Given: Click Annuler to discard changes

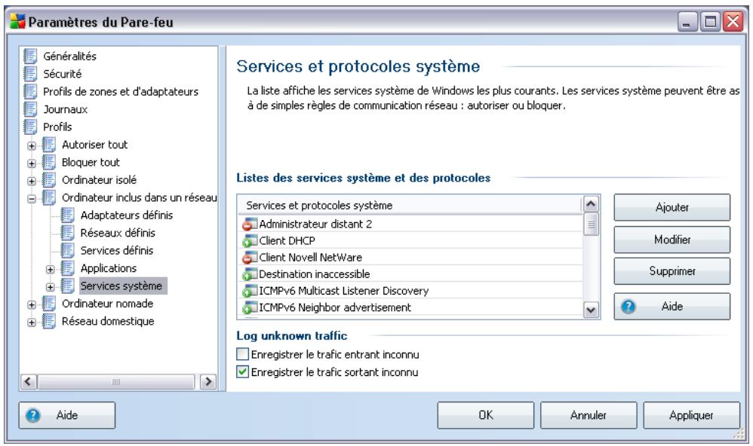Looking at the screenshot, I should pos(589,415).
